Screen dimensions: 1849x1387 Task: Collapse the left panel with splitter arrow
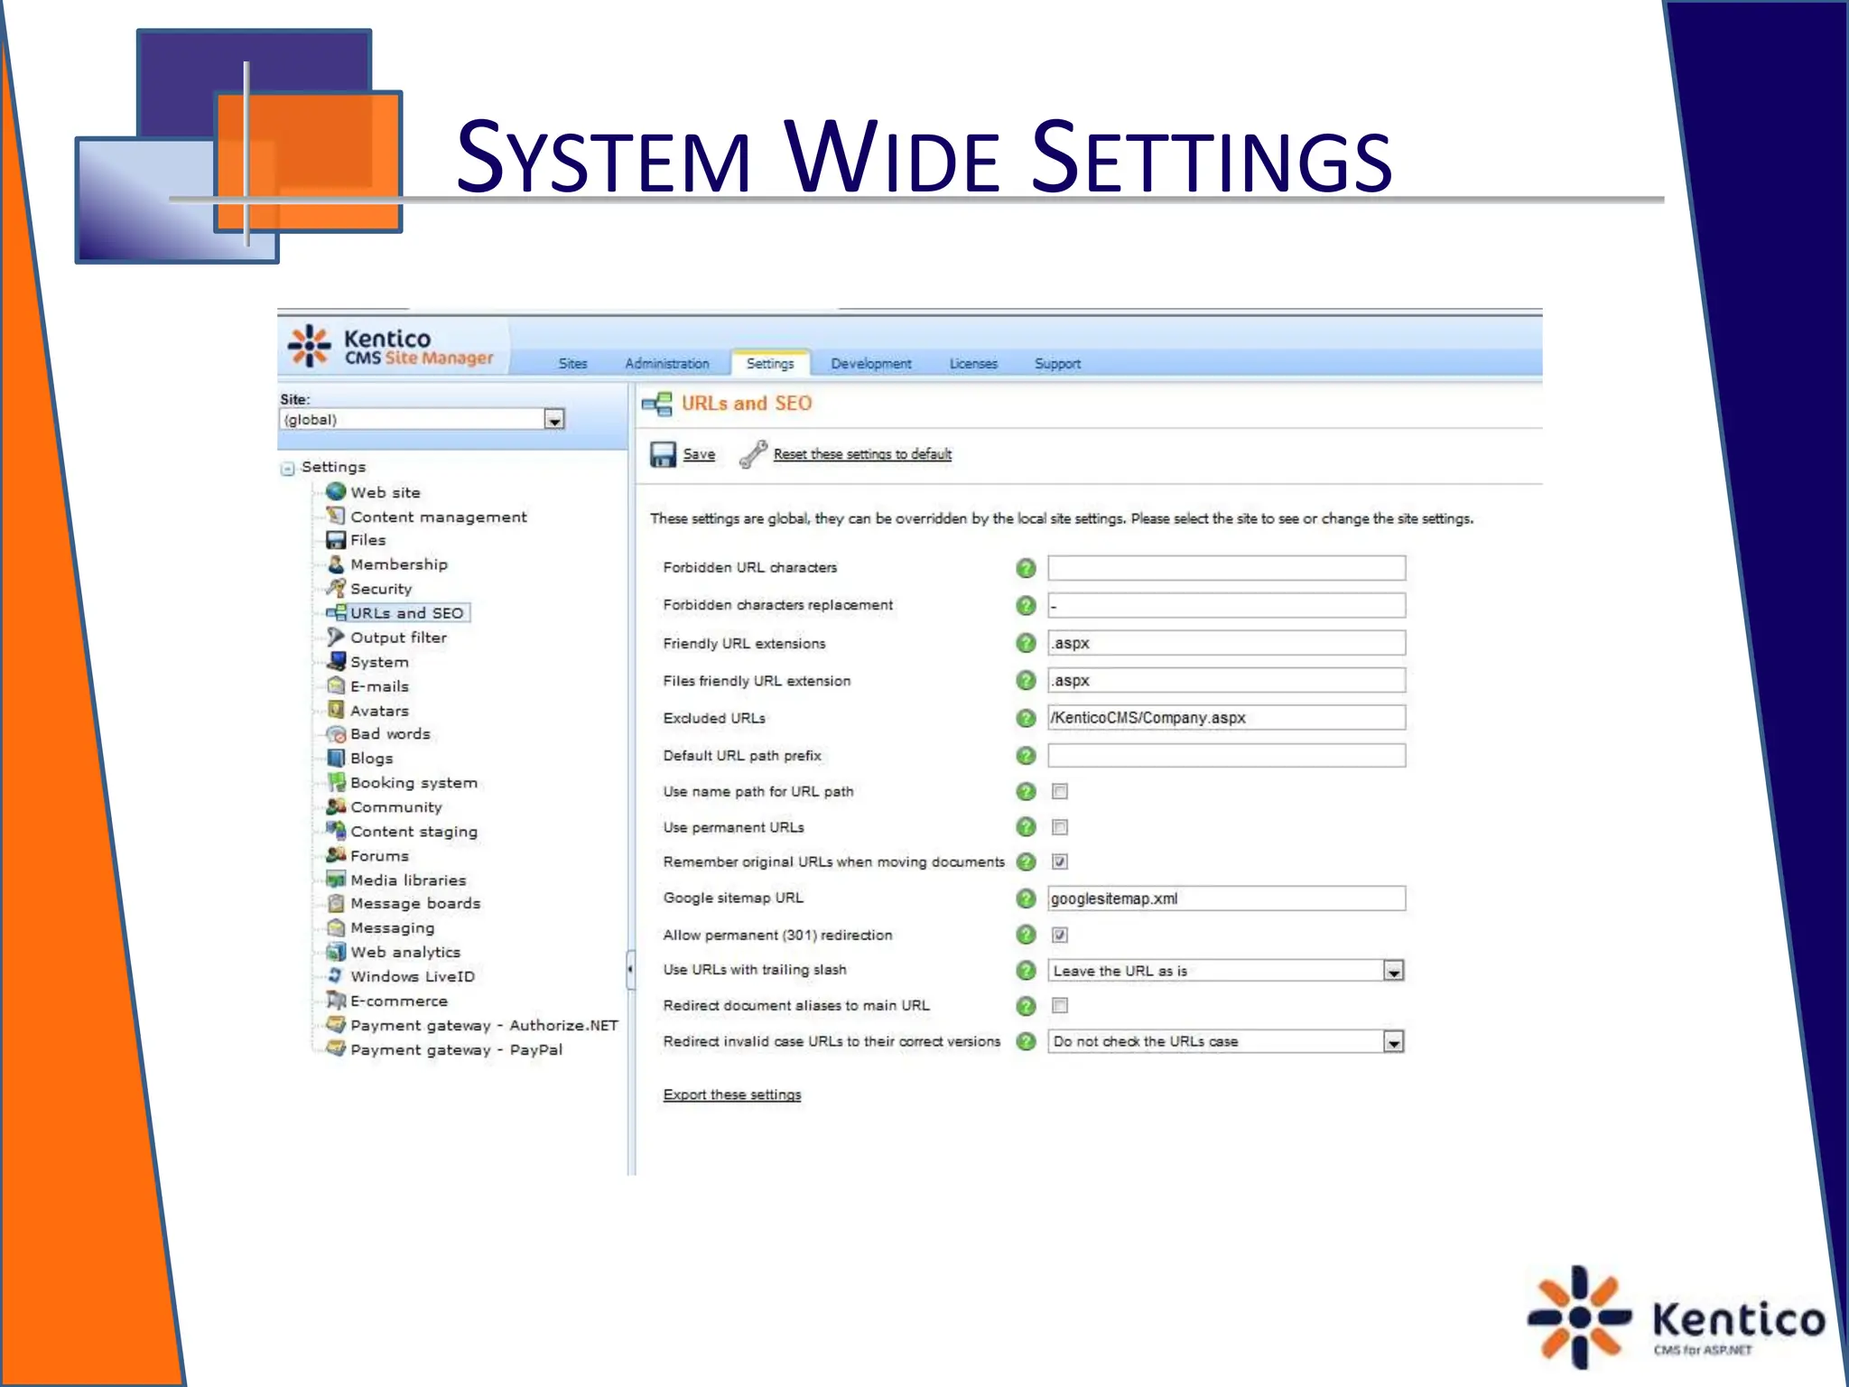[630, 971]
